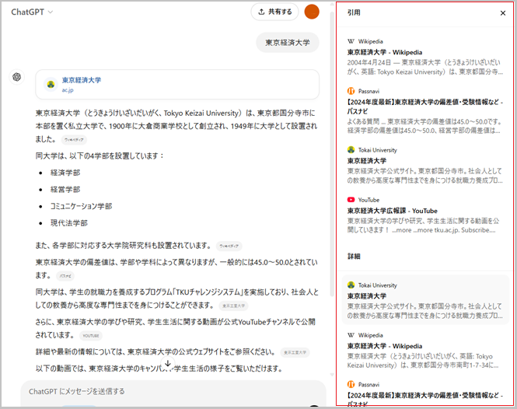The width and height of the screenshot is (517, 409).
Task: Click the scroll-to-bottom arrow button
Action: 168,363
